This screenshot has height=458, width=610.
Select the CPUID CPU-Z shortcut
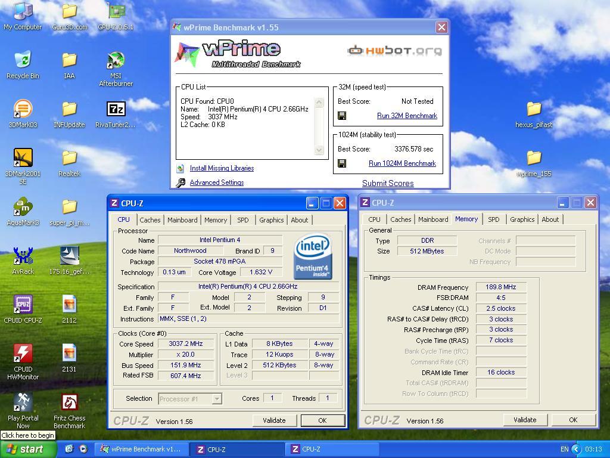pyautogui.click(x=23, y=309)
